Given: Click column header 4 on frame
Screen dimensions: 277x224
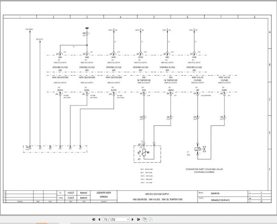Looking at the screenshot, I should (x=120, y=17).
